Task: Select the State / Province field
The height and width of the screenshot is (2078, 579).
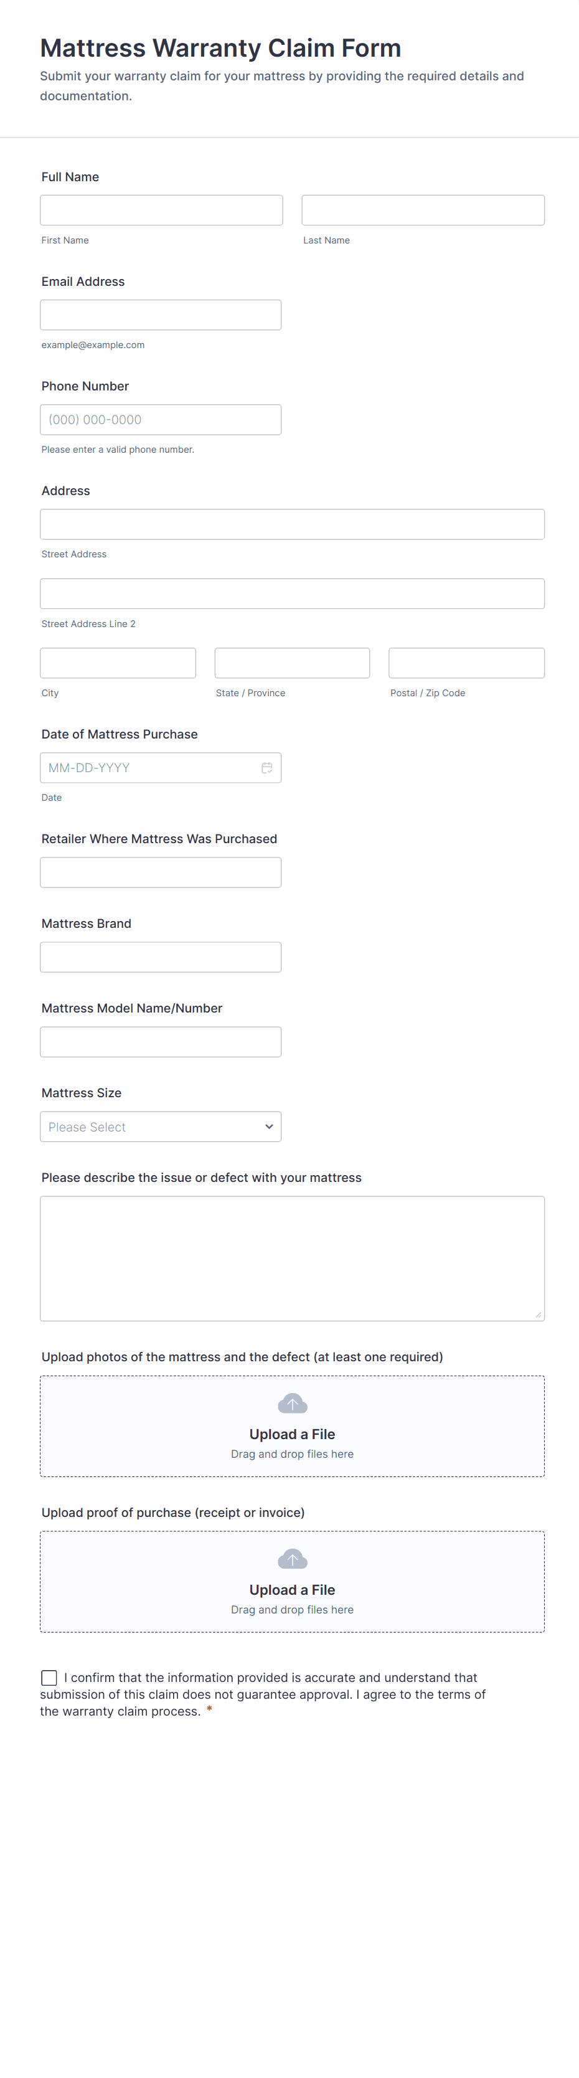Action: (x=292, y=663)
